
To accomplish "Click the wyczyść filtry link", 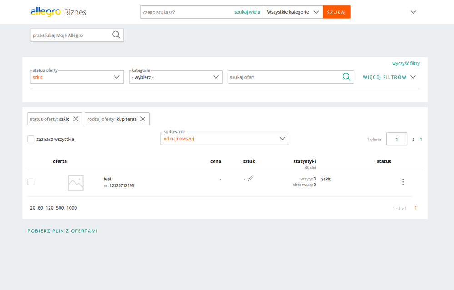I will [x=406, y=63].
